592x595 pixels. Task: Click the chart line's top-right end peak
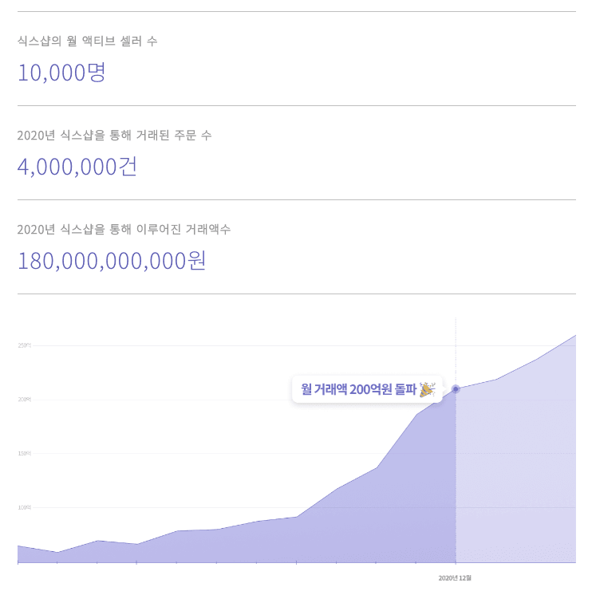[x=574, y=336]
